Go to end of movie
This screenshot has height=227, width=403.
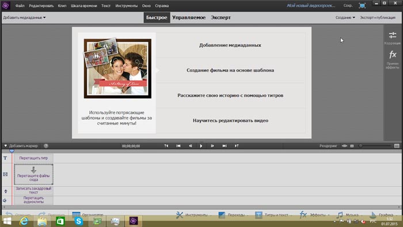[x=225, y=146]
